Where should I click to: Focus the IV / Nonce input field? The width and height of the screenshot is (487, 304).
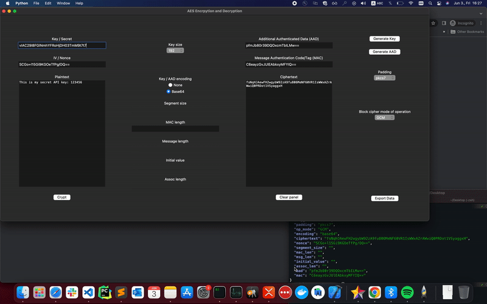[62, 64]
